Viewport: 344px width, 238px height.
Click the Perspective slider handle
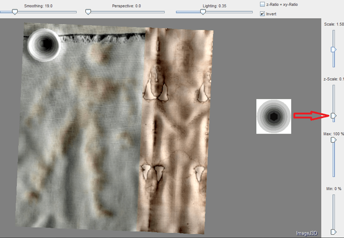click(88, 12)
